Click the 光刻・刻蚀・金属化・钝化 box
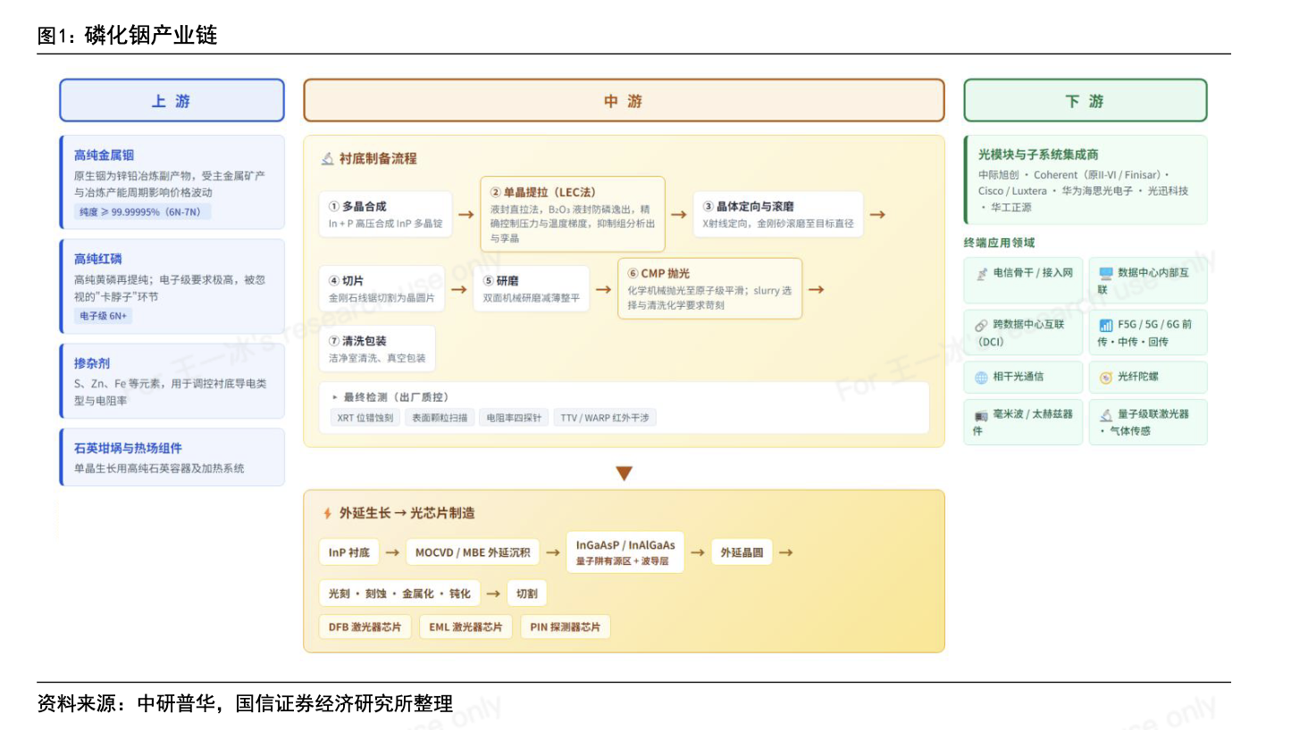Viewport: 1308px width, 730px height. click(x=399, y=593)
